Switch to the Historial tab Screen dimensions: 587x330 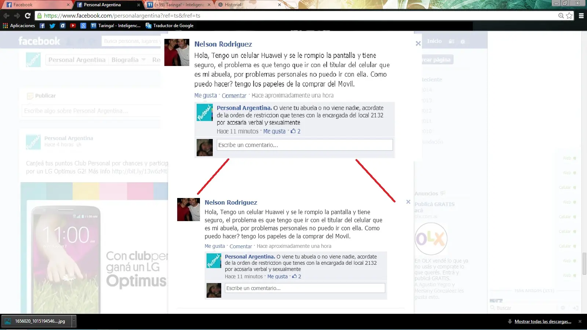[x=249, y=5]
